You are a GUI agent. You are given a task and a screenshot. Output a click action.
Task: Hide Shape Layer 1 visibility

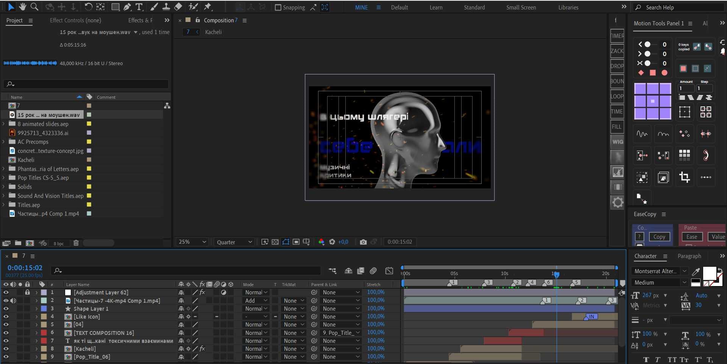pyautogui.click(x=6, y=308)
